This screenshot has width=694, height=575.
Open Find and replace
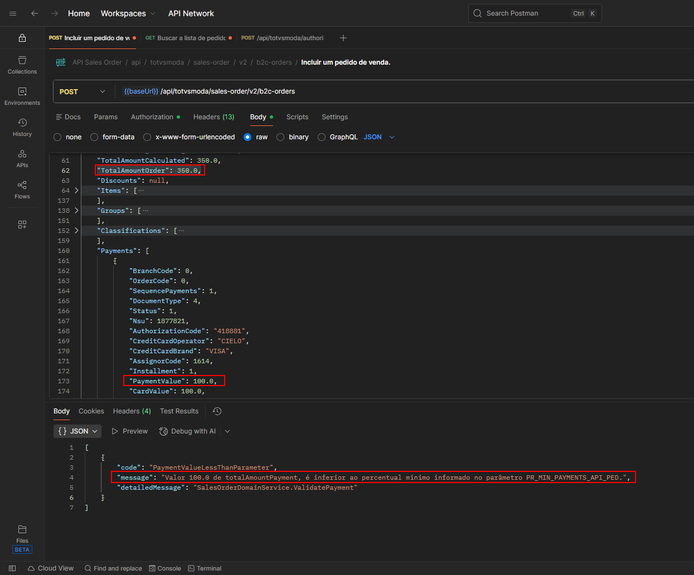pyautogui.click(x=113, y=568)
